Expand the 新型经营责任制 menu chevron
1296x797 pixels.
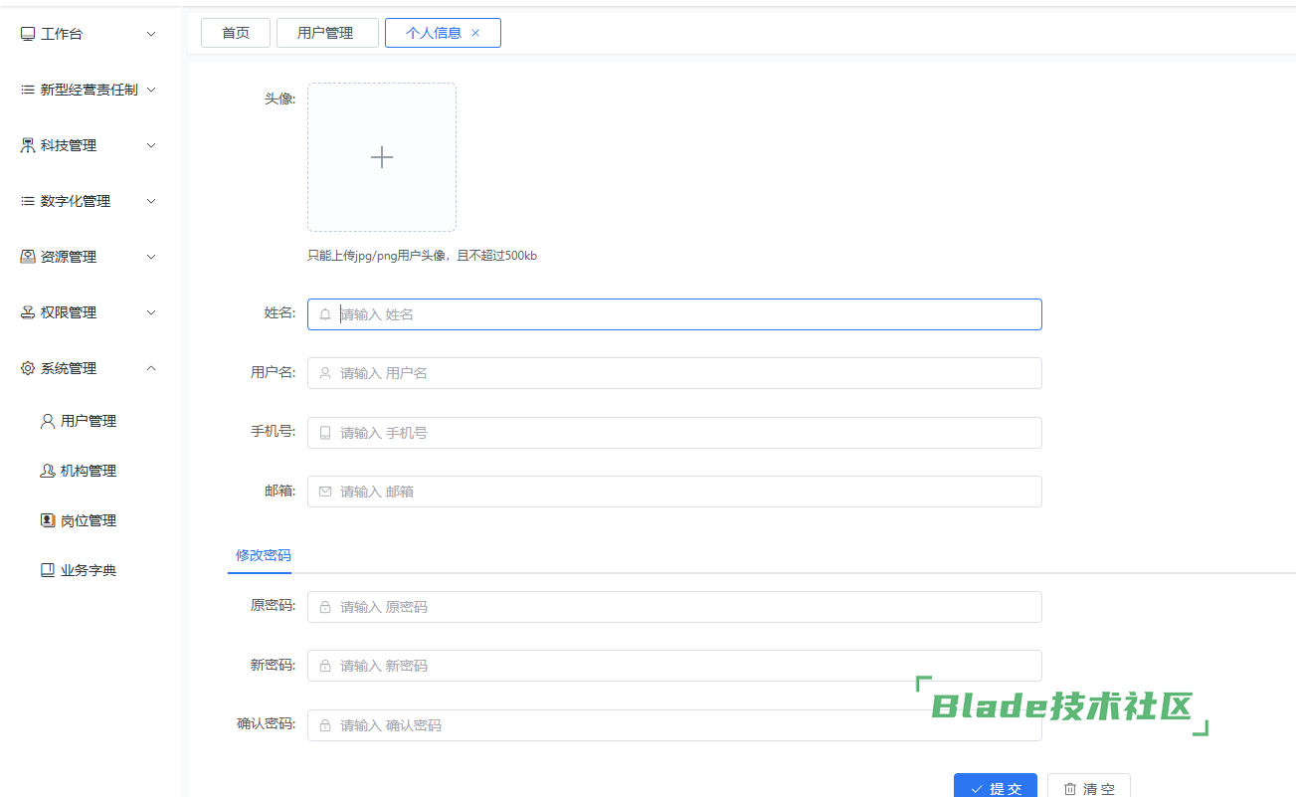[151, 90]
